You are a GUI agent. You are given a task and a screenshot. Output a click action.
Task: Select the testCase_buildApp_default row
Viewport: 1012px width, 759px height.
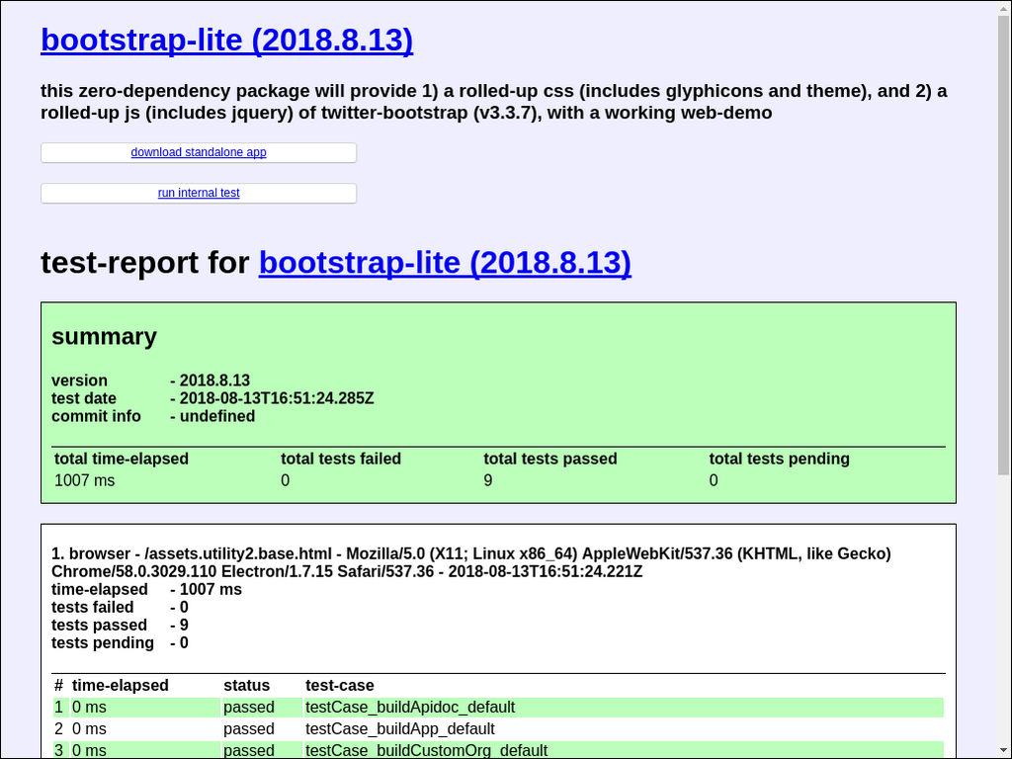tap(400, 728)
